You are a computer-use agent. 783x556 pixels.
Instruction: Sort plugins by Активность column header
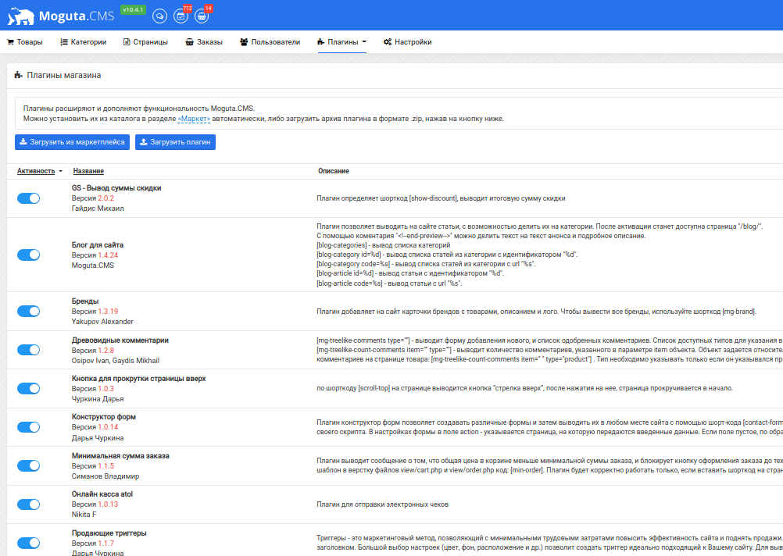tap(36, 171)
